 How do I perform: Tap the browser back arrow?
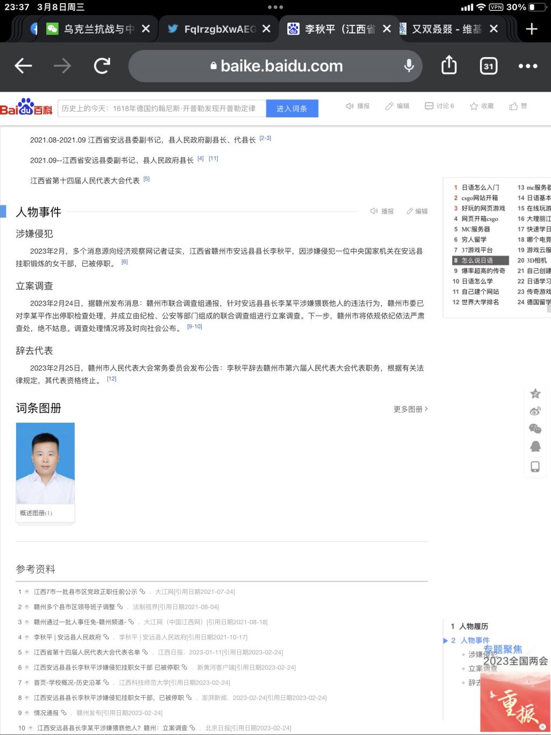click(x=23, y=66)
